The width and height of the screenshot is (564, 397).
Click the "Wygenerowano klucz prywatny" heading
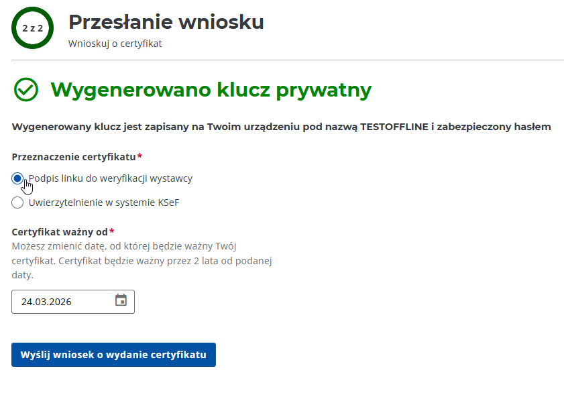(x=211, y=90)
